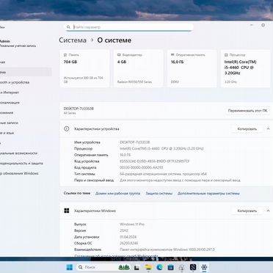Click the chip icon on Процессор card
273x273 pixels.
(226, 55)
